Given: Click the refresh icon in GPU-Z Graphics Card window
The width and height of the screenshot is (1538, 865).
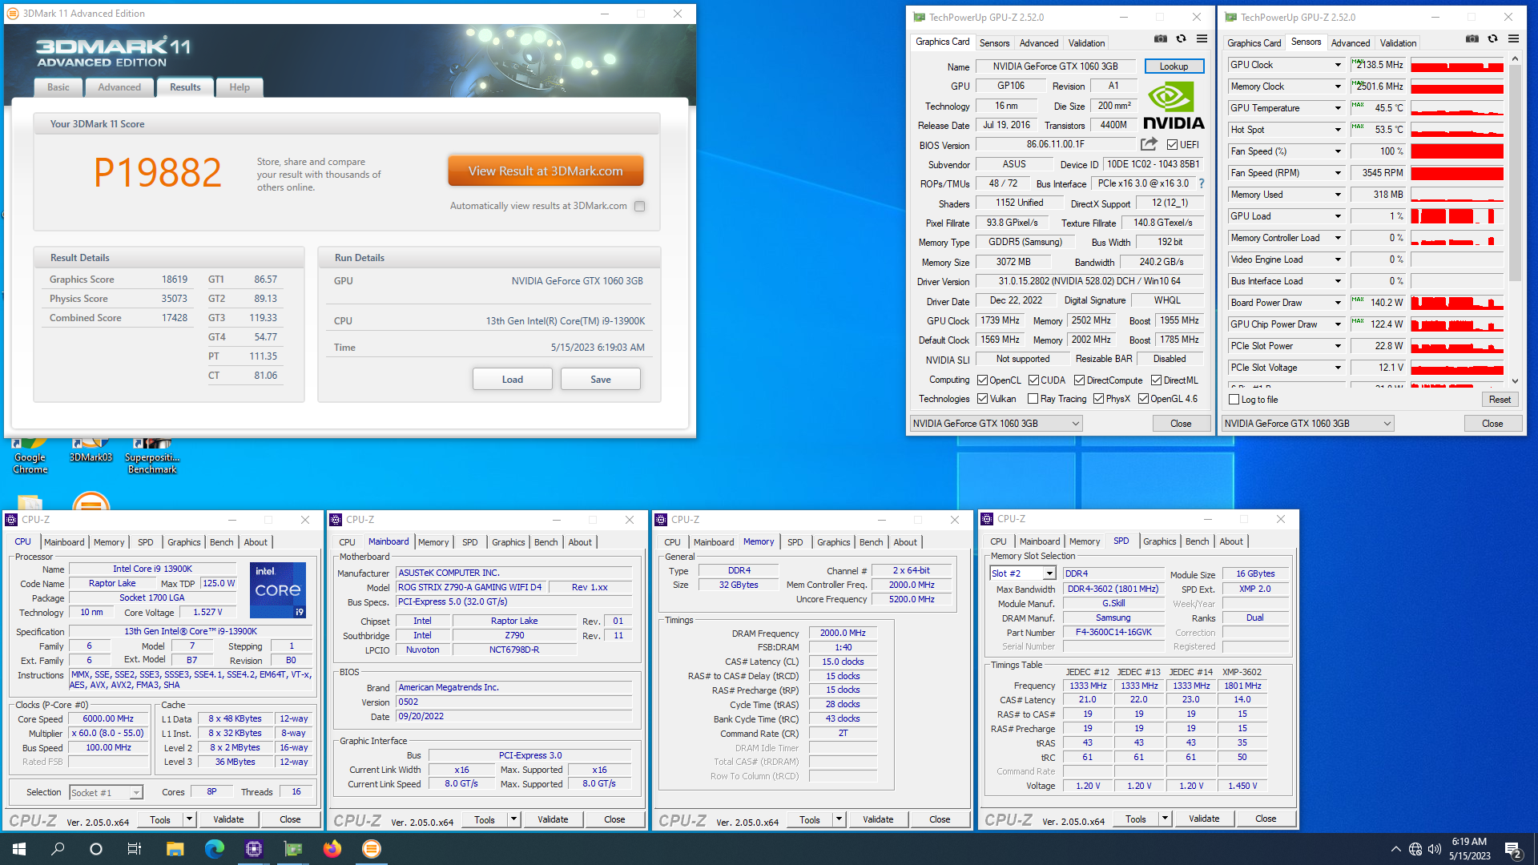Looking at the screenshot, I should coord(1181,38).
